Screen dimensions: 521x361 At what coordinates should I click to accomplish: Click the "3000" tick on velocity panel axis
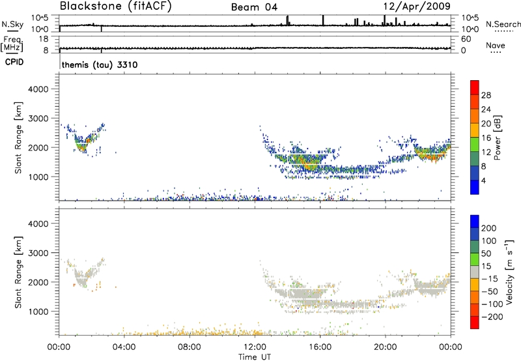coord(38,253)
